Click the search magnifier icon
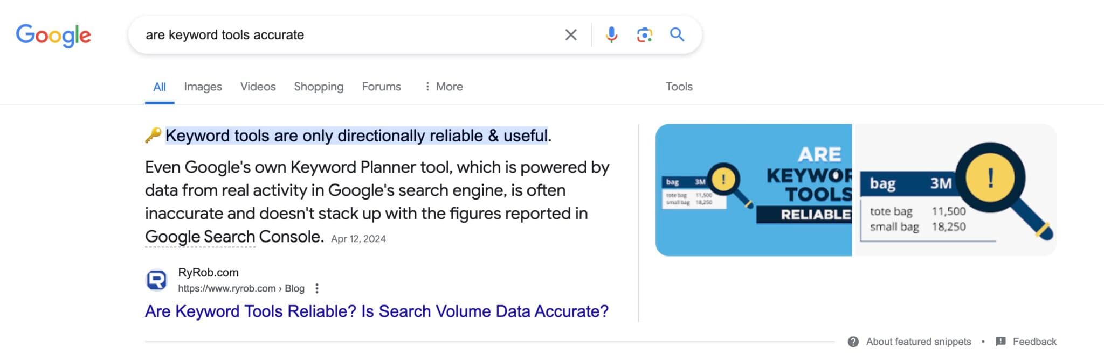The width and height of the screenshot is (1104, 362). coord(678,34)
